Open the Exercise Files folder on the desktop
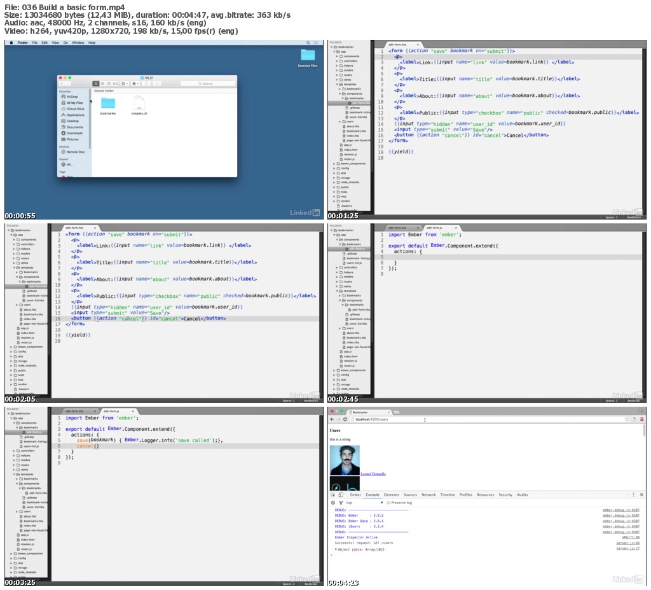This screenshot has height=590, width=651. [x=308, y=57]
